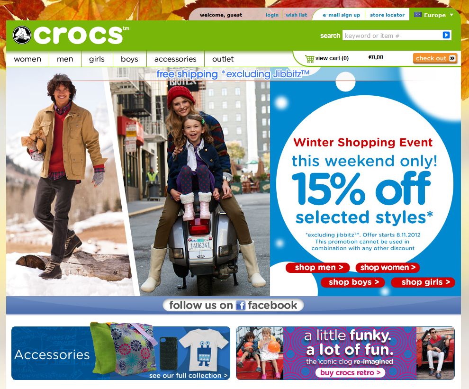Click shop boys button
The height and width of the screenshot is (389, 469).
point(353,282)
